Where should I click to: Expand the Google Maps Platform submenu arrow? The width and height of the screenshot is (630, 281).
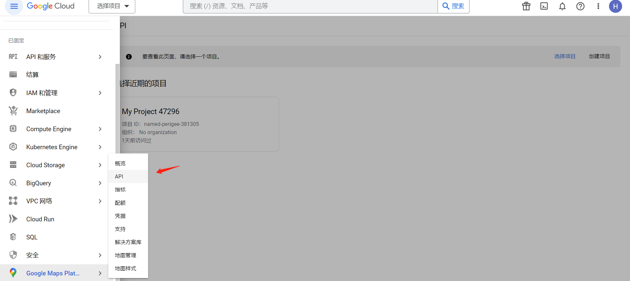tap(100, 273)
